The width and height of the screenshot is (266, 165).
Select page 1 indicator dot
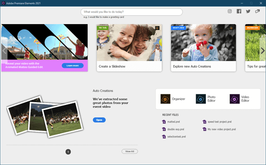(68, 152)
